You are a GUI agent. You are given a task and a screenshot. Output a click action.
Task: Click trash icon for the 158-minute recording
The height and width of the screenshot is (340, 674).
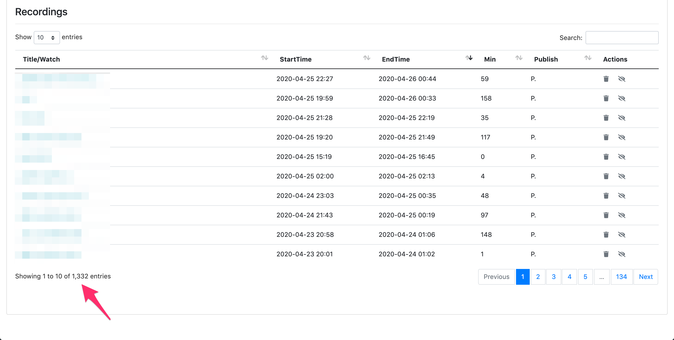(606, 98)
